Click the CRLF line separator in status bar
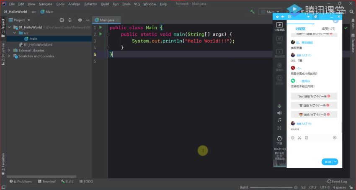 click(x=312, y=187)
